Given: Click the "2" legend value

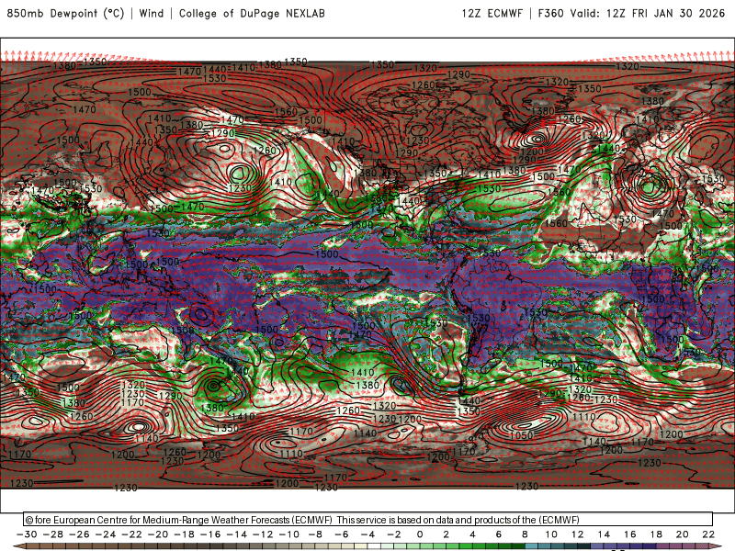Looking at the screenshot, I should pyautogui.click(x=447, y=534).
